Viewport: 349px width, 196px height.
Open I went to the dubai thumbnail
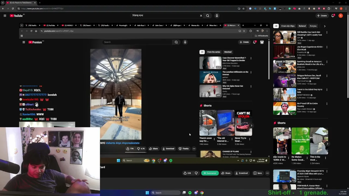[x=284, y=94]
